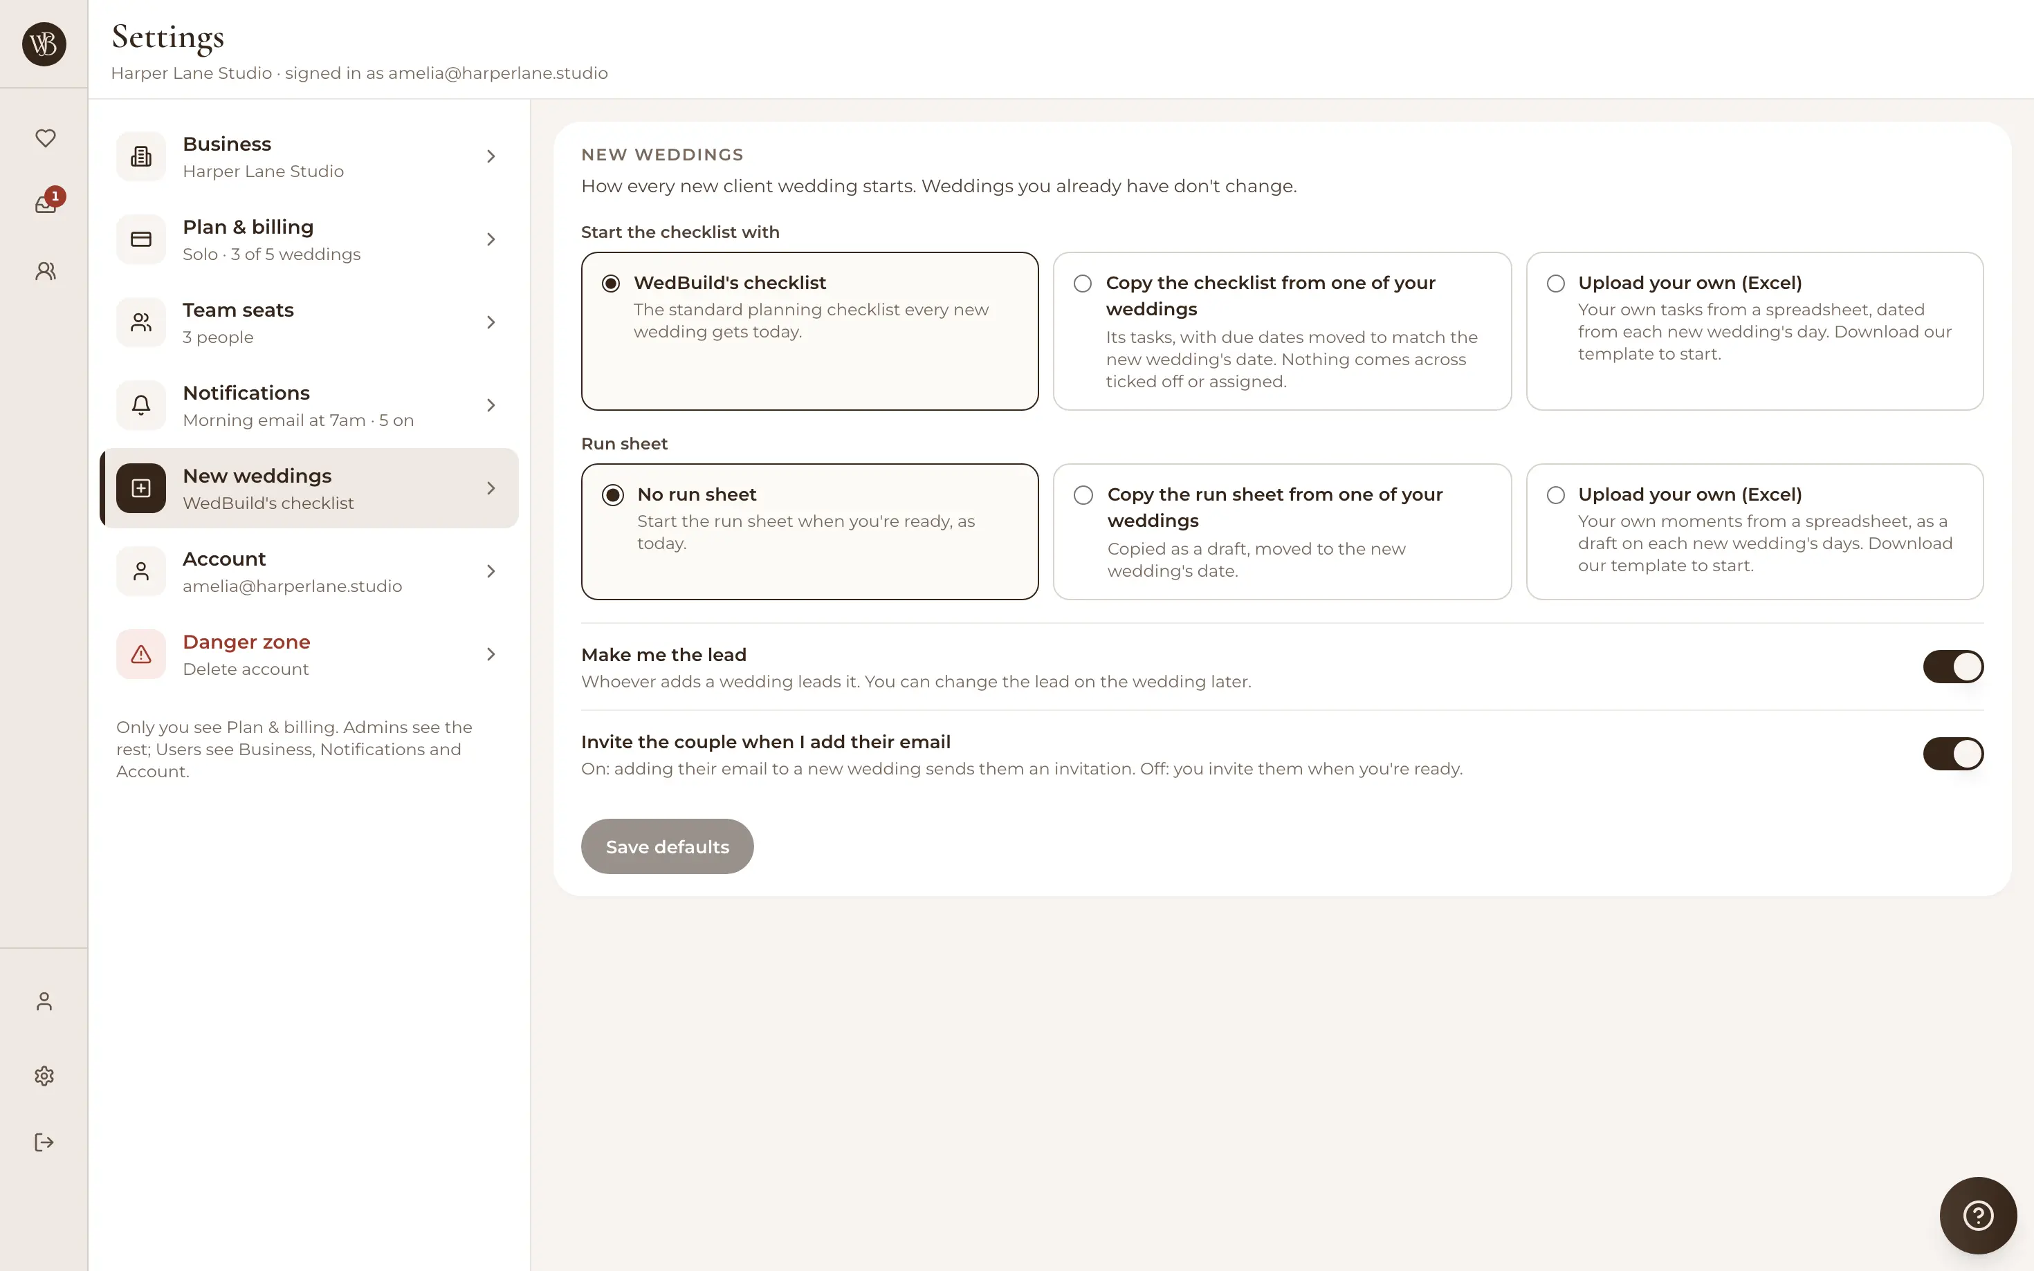Expand the Account row chevron

(x=491, y=572)
